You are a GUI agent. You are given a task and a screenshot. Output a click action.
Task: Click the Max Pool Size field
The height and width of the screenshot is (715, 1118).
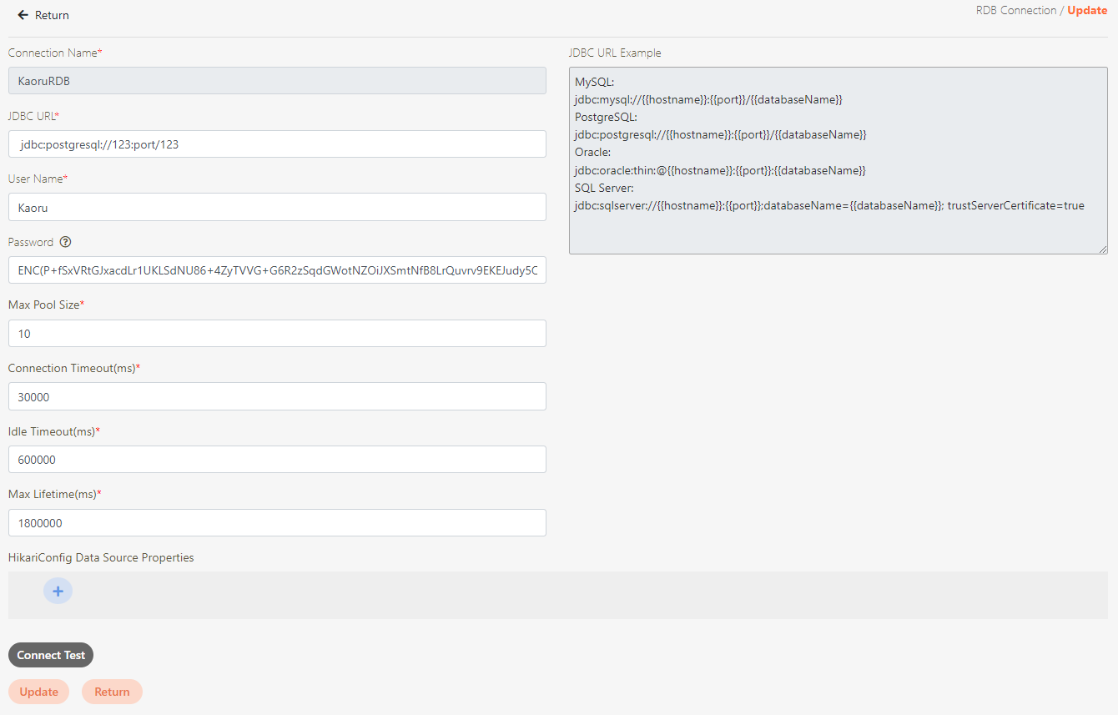277,334
